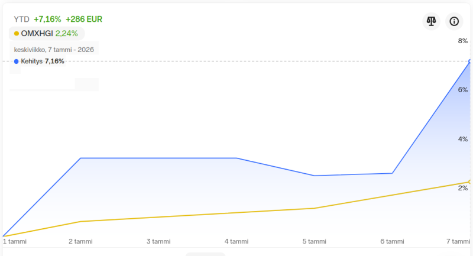Viewport: 473px width, 256px height.
Task: Select 5 tammi on the date axis
Action: pyautogui.click(x=315, y=241)
